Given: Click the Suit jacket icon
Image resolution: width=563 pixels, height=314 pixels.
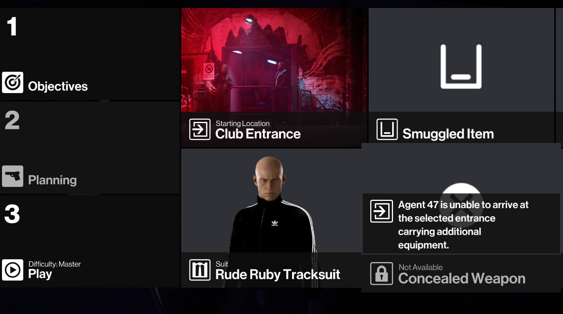Looking at the screenshot, I should (x=200, y=270).
